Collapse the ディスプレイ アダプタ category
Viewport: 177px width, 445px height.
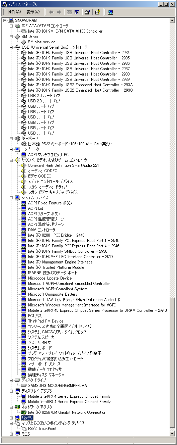pyautogui.click(x=11, y=391)
